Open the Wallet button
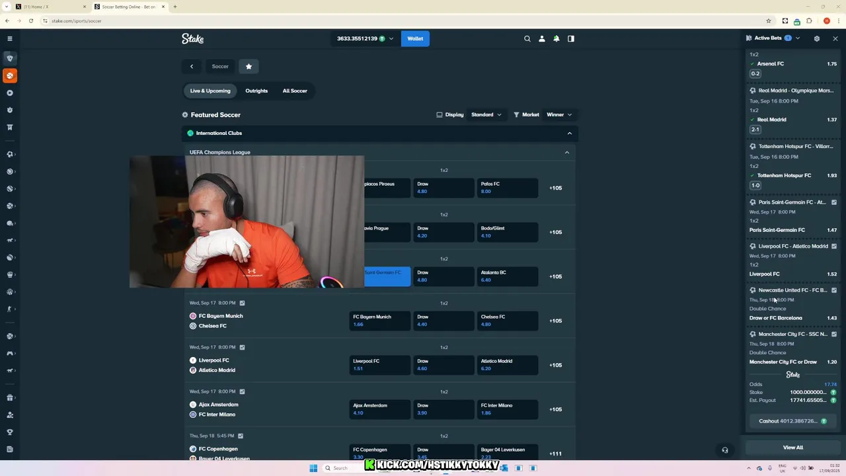Screen dimensions: 846x476 pyautogui.click(x=415, y=38)
